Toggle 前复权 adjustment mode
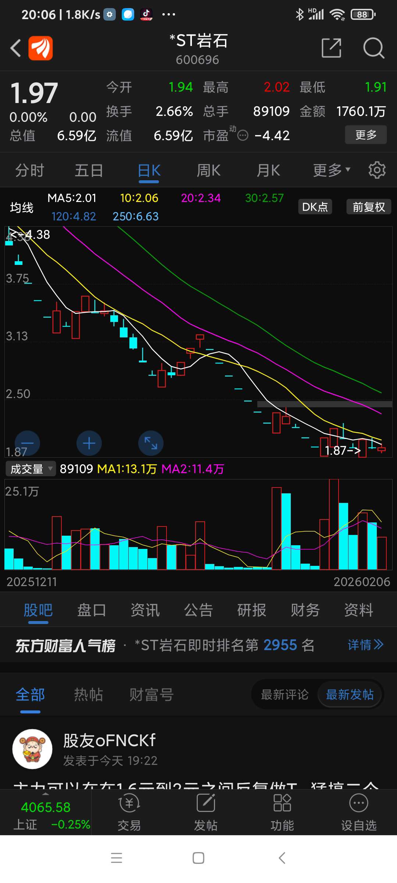The image size is (397, 883). pos(369,207)
